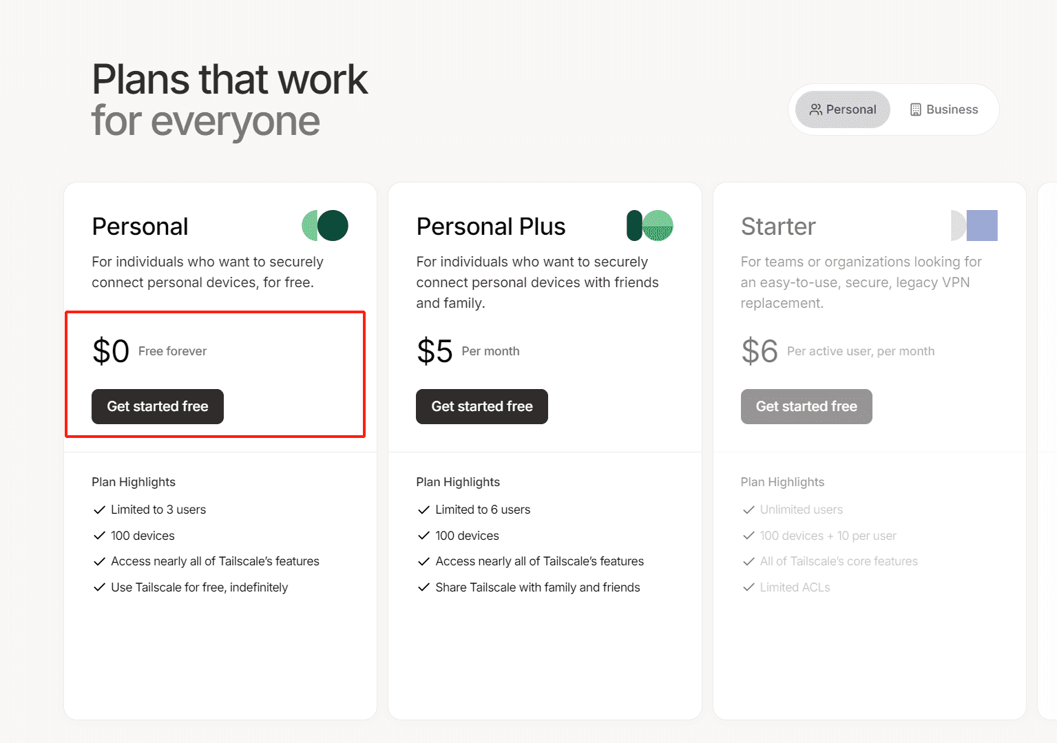Click the Personal Plus plan green logo

click(x=649, y=225)
